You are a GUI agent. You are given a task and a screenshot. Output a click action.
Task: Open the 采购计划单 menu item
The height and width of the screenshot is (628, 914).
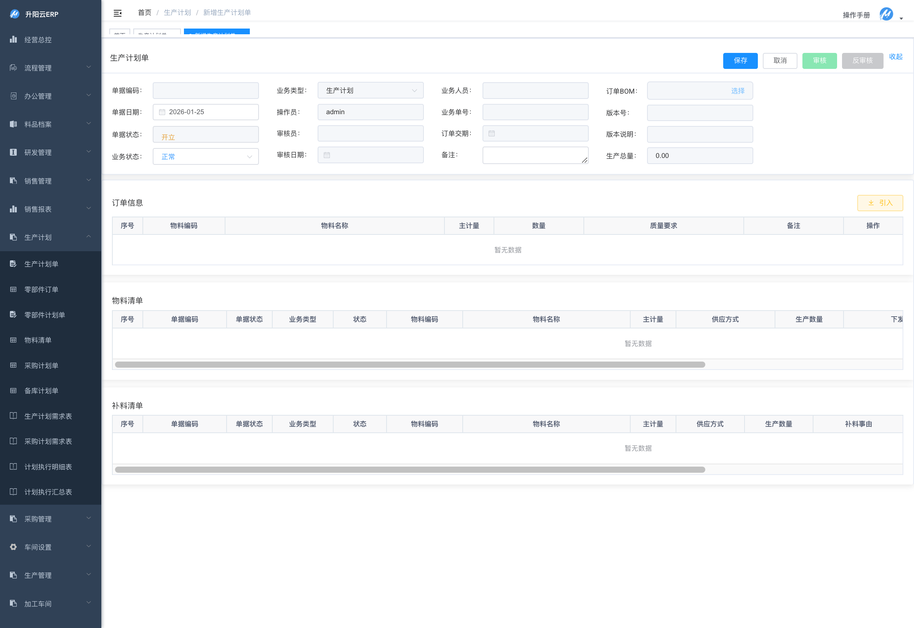(42, 365)
